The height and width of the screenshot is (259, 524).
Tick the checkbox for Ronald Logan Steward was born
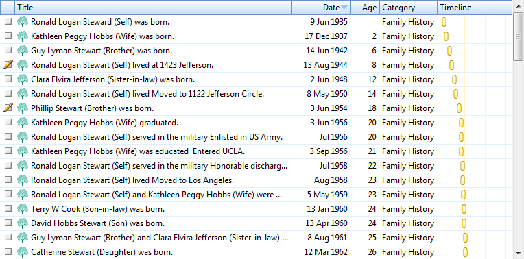8,21
